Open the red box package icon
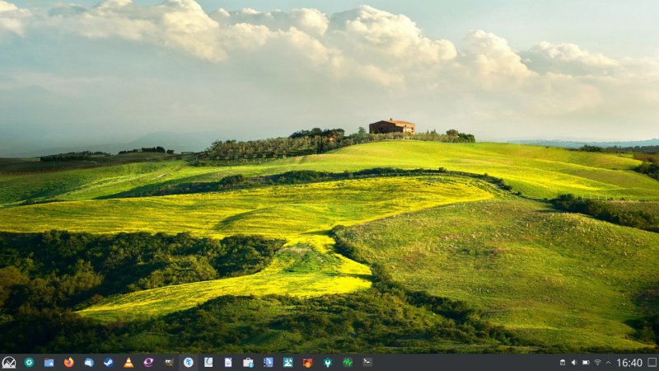 pyautogui.click(x=307, y=362)
